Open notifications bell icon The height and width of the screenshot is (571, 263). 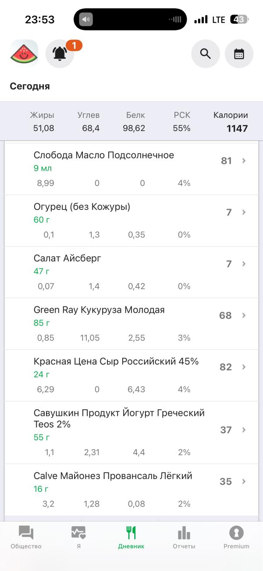[60, 54]
